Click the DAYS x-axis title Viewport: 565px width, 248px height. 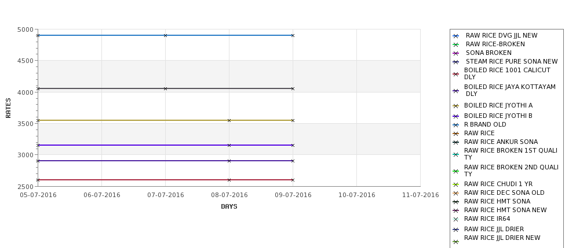click(229, 207)
